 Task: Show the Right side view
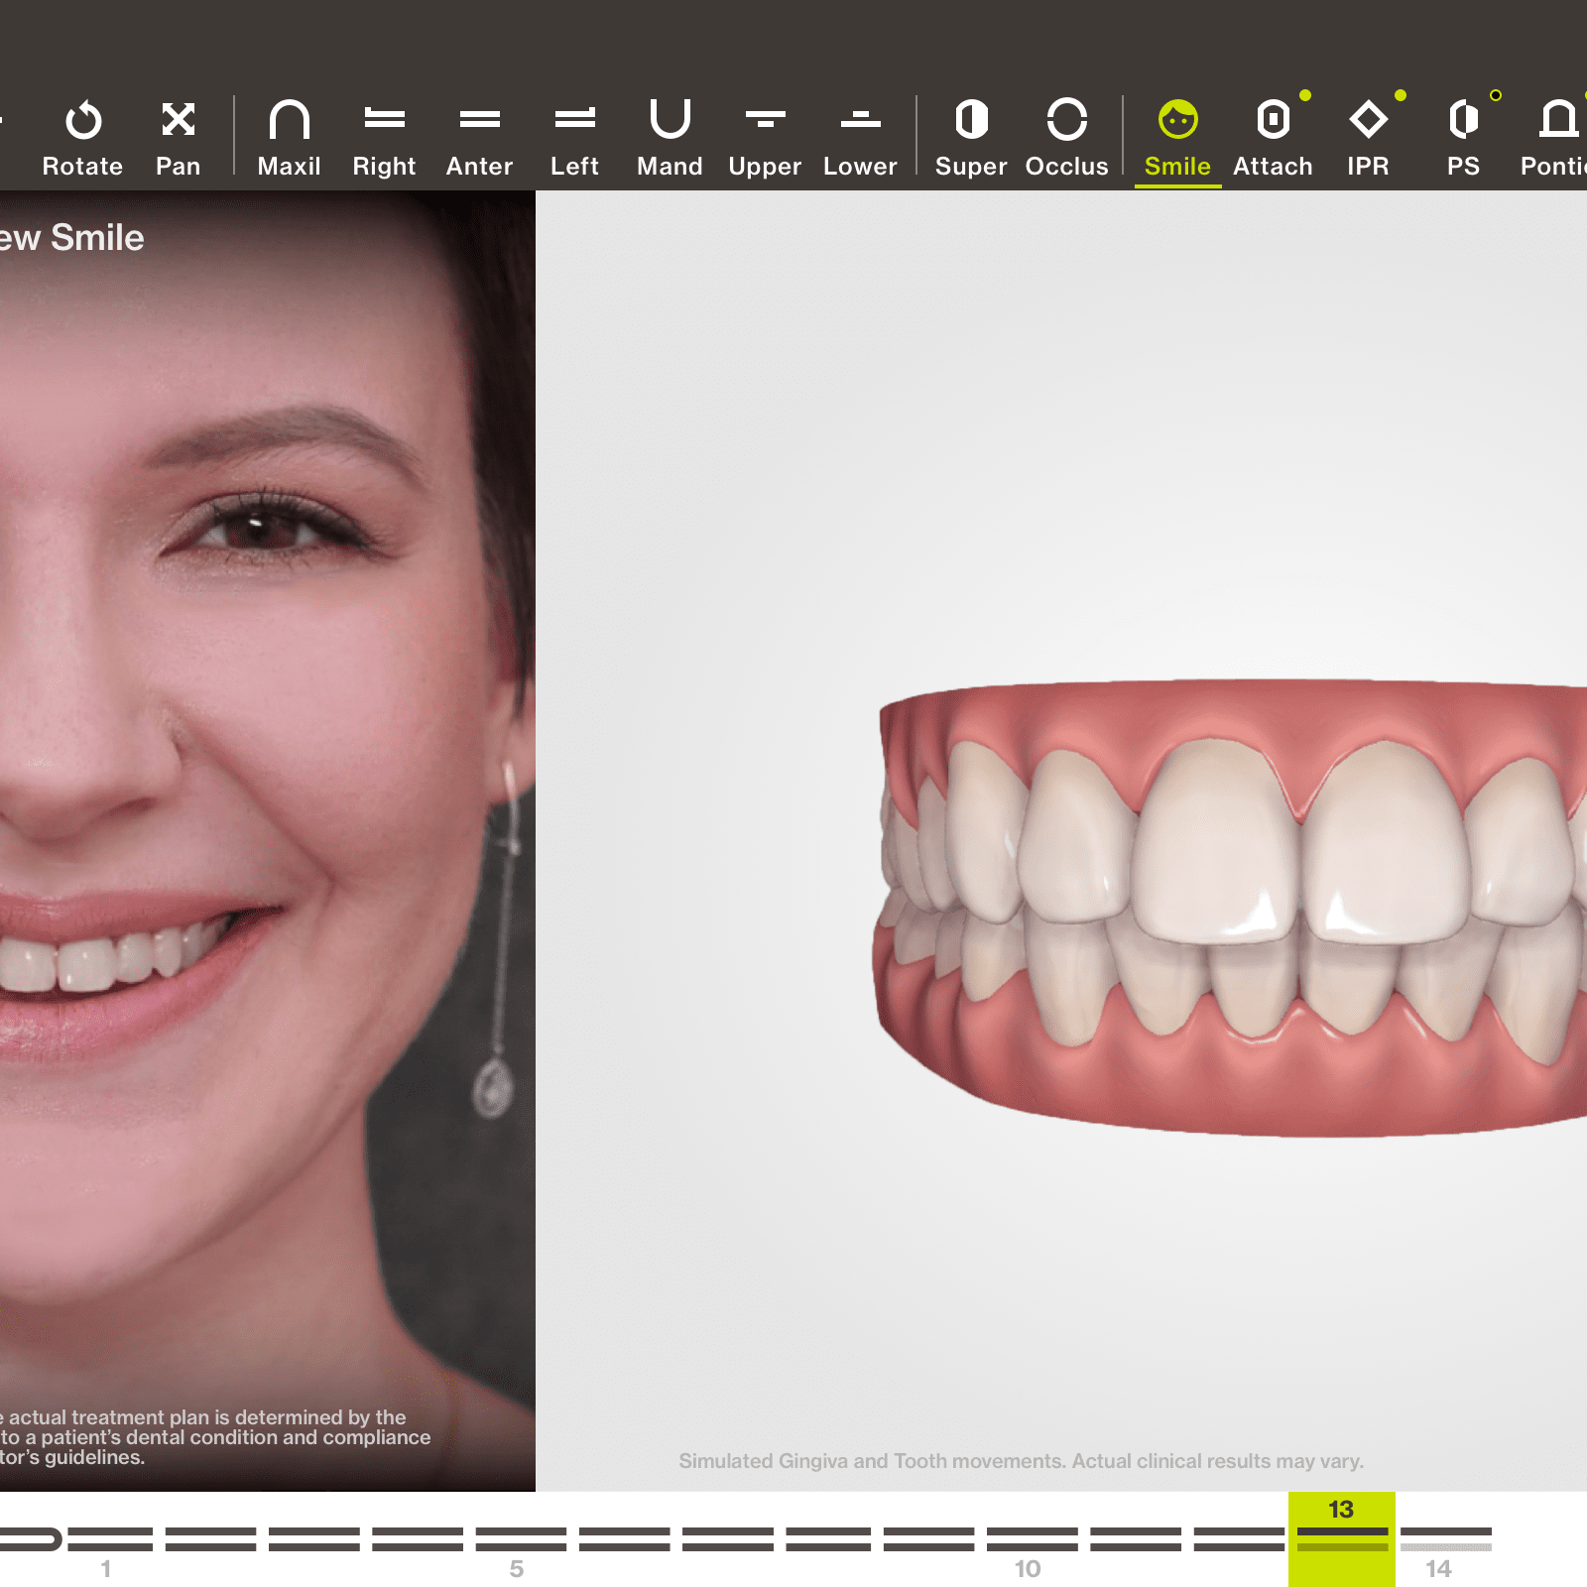coord(384,139)
